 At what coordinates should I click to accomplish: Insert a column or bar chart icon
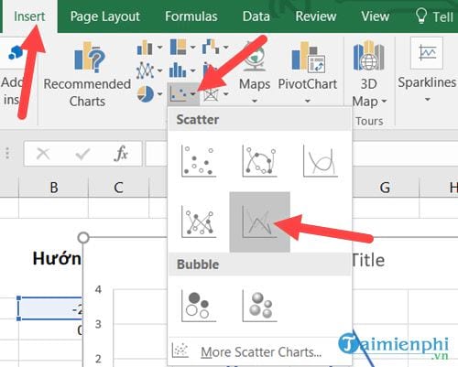[x=145, y=48]
